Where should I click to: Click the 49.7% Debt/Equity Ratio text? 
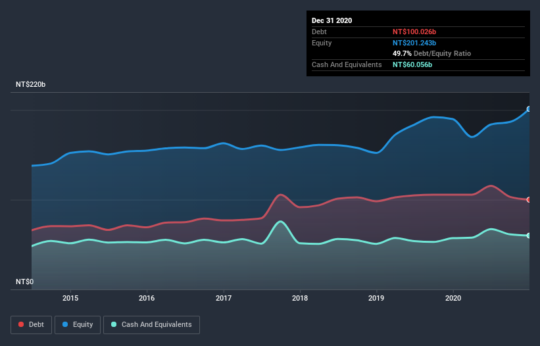click(x=432, y=53)
